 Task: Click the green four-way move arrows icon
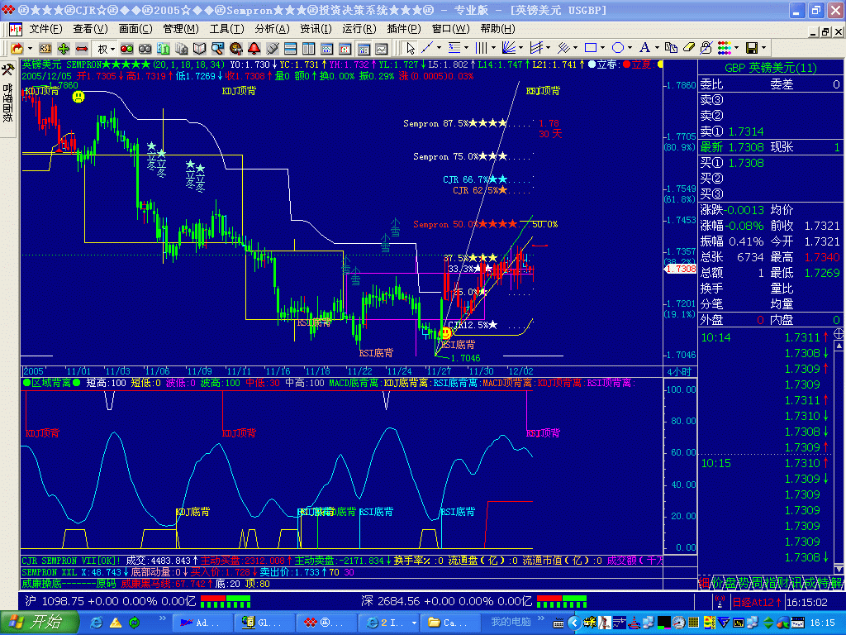[x=63, y=49]
